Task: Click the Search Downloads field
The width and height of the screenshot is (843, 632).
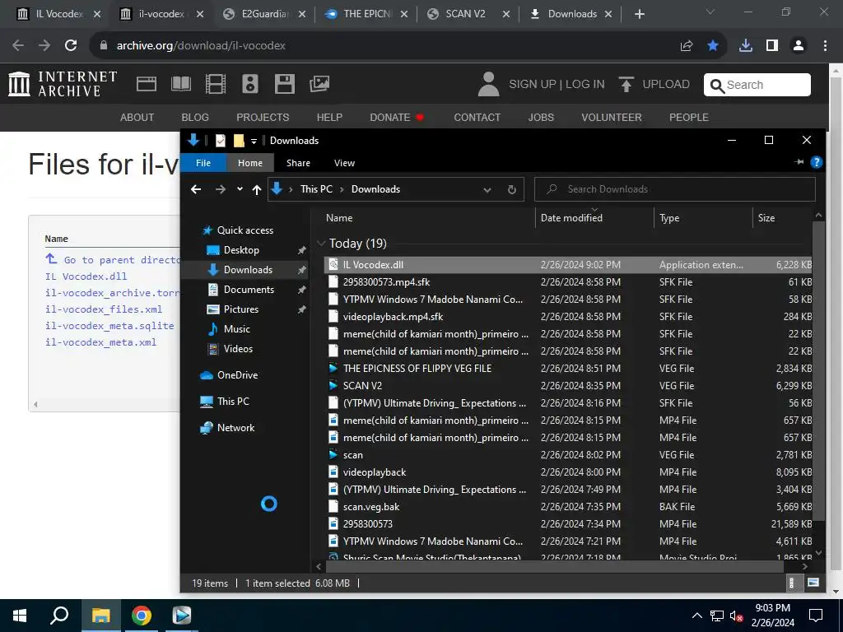Action: [x=675, y=189]
